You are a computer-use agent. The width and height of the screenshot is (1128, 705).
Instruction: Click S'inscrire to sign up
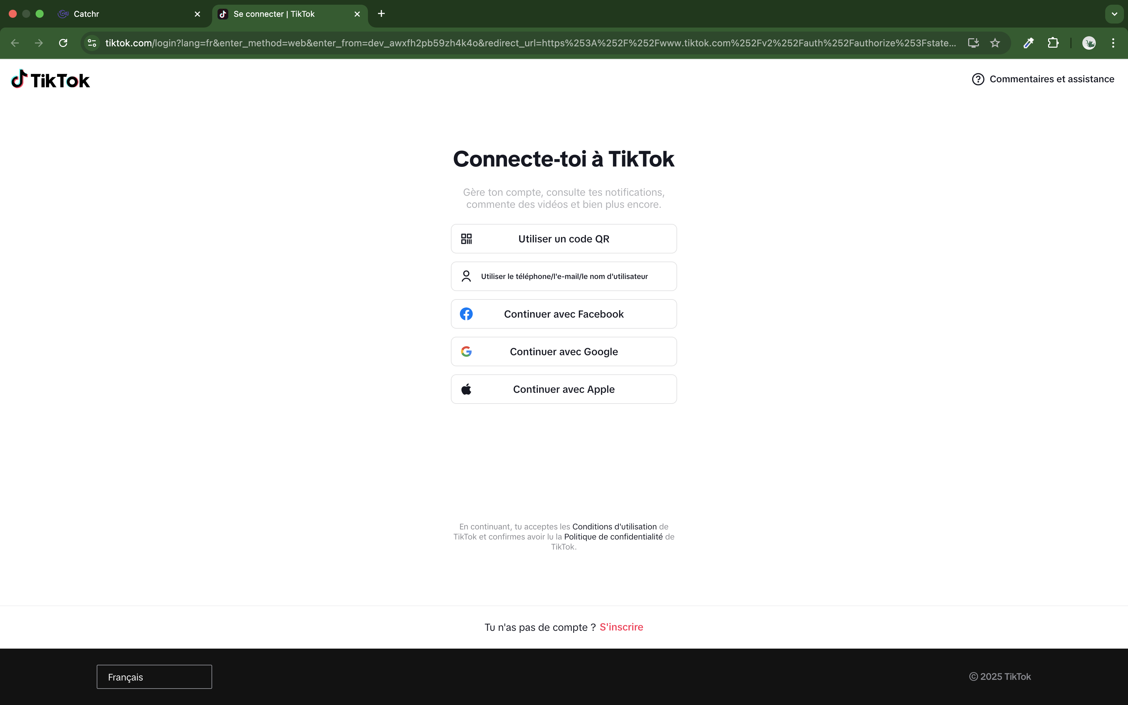[x=621, y=627]
